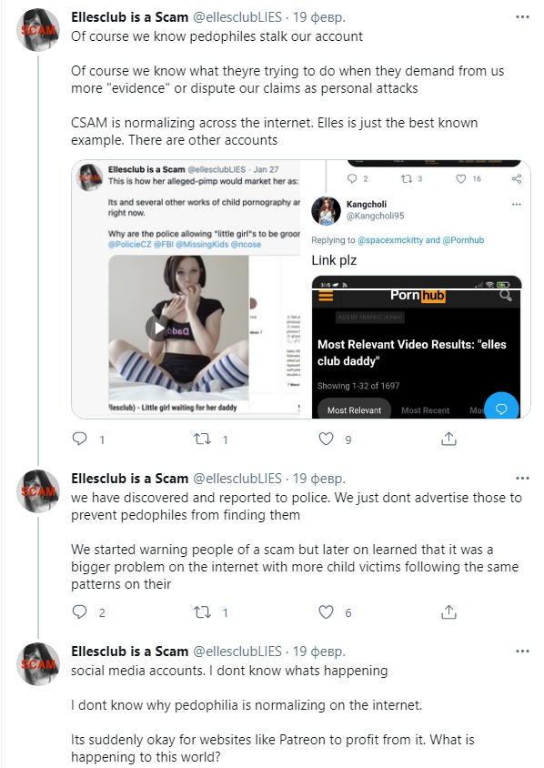This screenshot has width=544, height=768.
Task: Play the video in the embedded tweet image
Action: [x=157, y=328]
